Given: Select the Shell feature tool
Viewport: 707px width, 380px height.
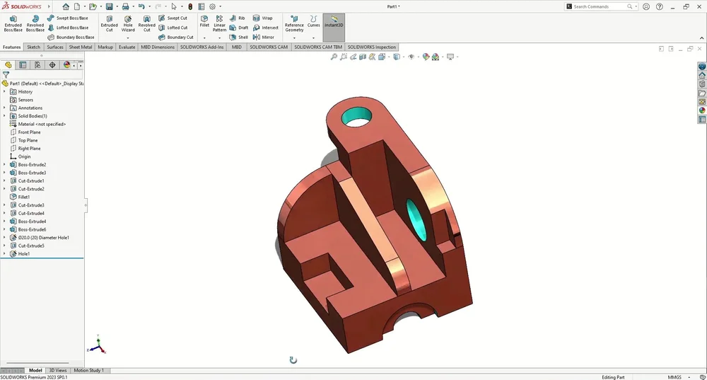Looking at the screenshot, I should tap(239, 37).
